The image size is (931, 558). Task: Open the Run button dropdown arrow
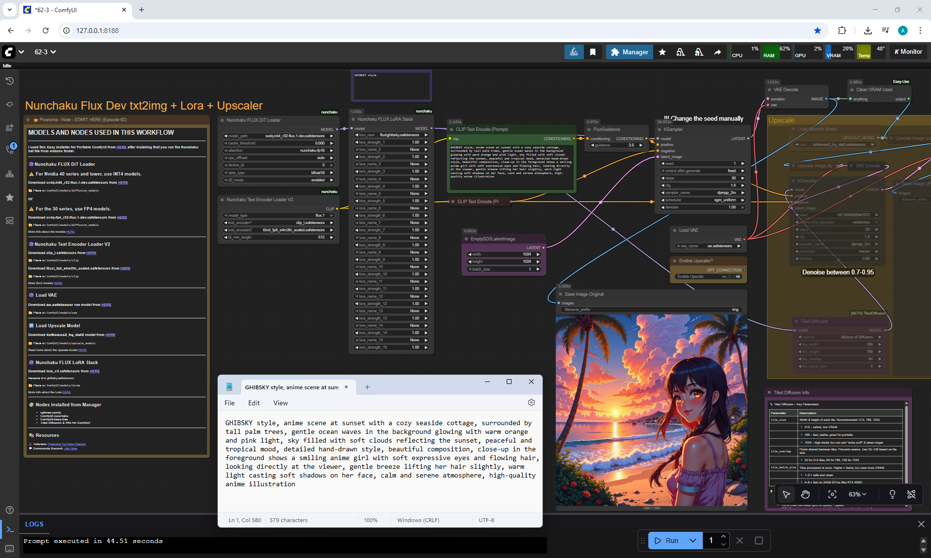[x=693, y=540]
